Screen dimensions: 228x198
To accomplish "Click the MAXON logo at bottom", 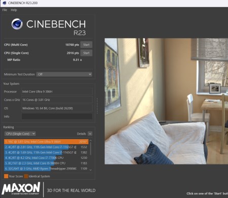I will [x=21, y=188].
